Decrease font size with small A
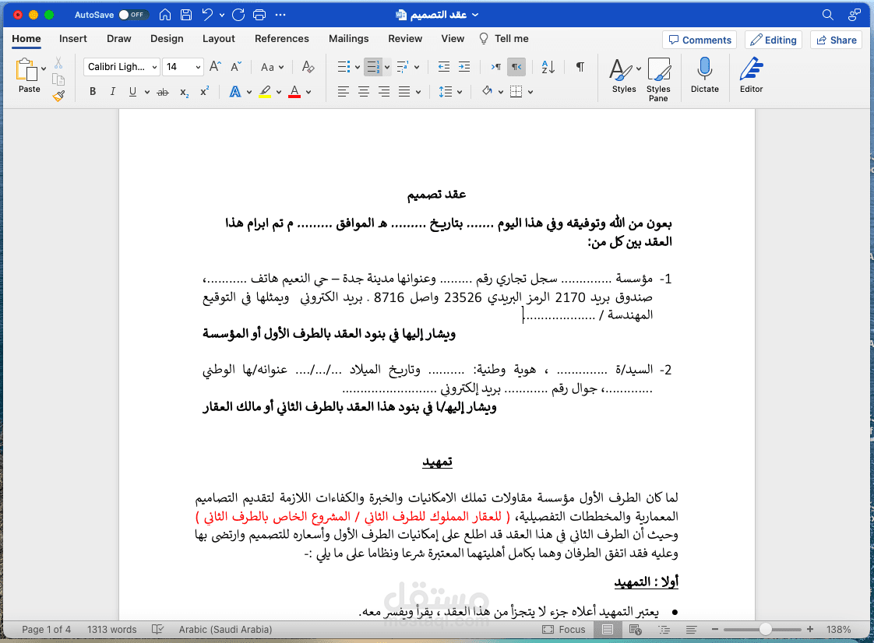Screen dimensions: 874x643 pyautogui.click(x=236, y=67)
